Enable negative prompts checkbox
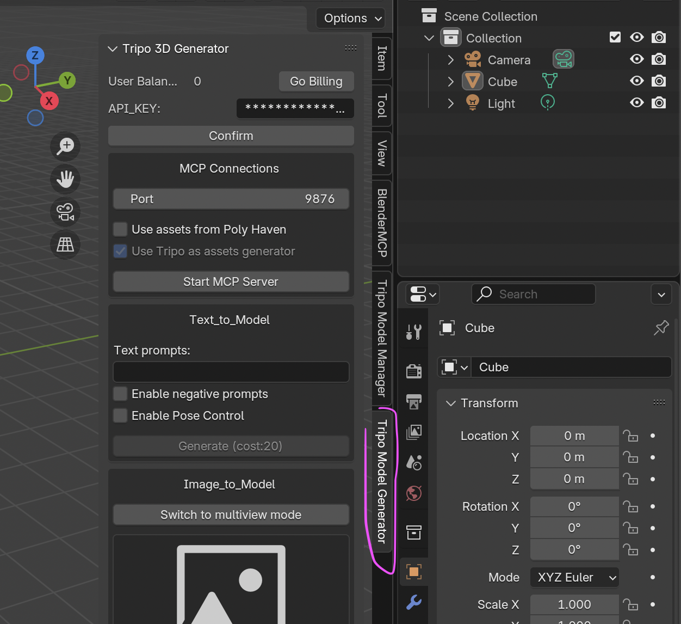 coord(120,394)
